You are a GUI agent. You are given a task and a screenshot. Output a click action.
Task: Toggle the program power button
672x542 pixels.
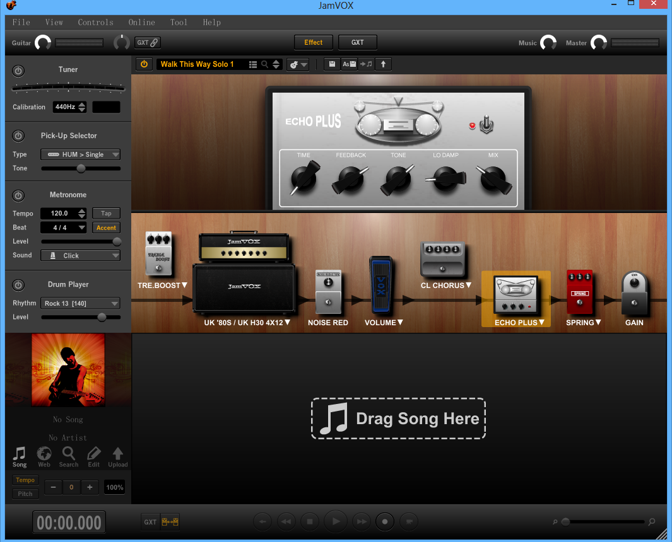(144, 64)
